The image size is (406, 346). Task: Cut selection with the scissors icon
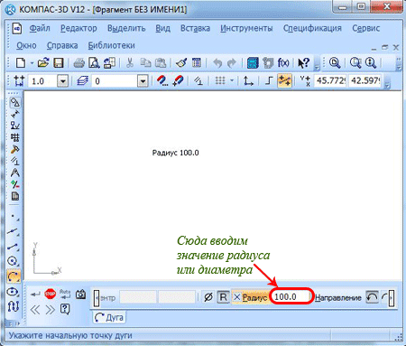(x=130, y=63)
